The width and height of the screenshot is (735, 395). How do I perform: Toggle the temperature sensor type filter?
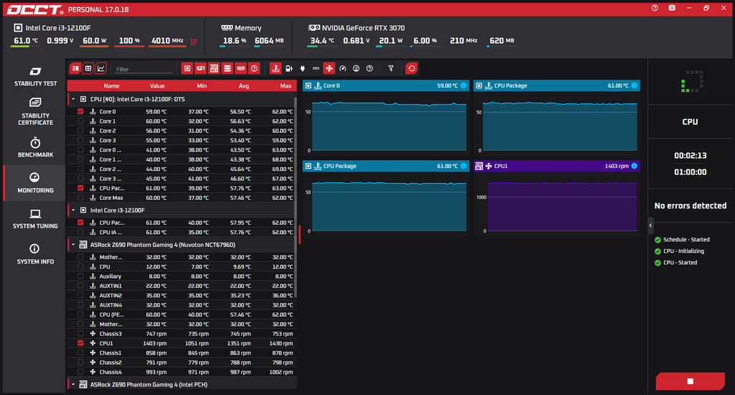pos(276,68)
